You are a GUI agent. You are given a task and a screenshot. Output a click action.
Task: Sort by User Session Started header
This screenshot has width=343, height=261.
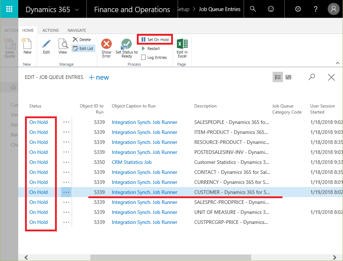(x=322, y=109)
